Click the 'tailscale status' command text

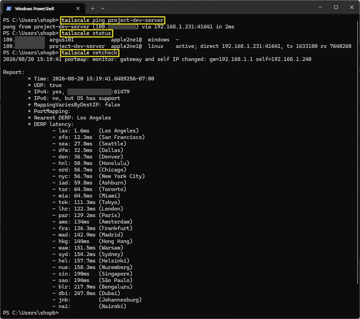[x=86, y=33]
